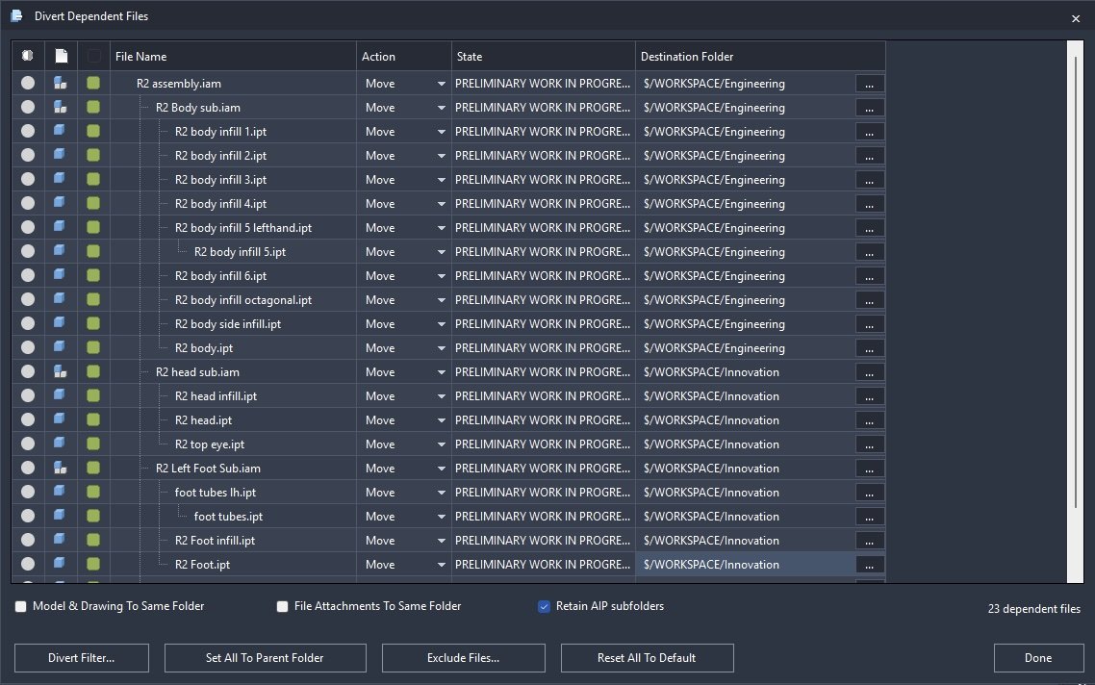The width and height of the screenshot is (1095, 685).
Task: Click the status circle column header icon
Action: tap(27, 56)
